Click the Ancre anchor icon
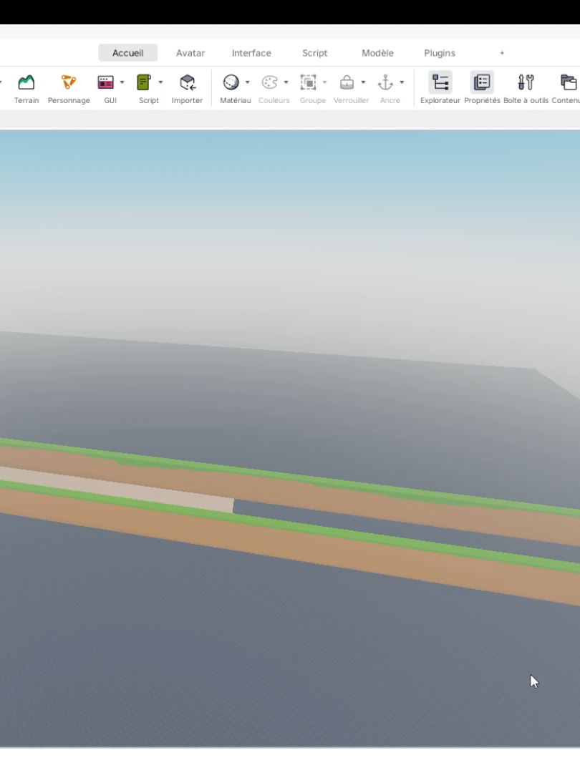Image resolution: width=580 pixels, height=773 pixels. [386, 82]
